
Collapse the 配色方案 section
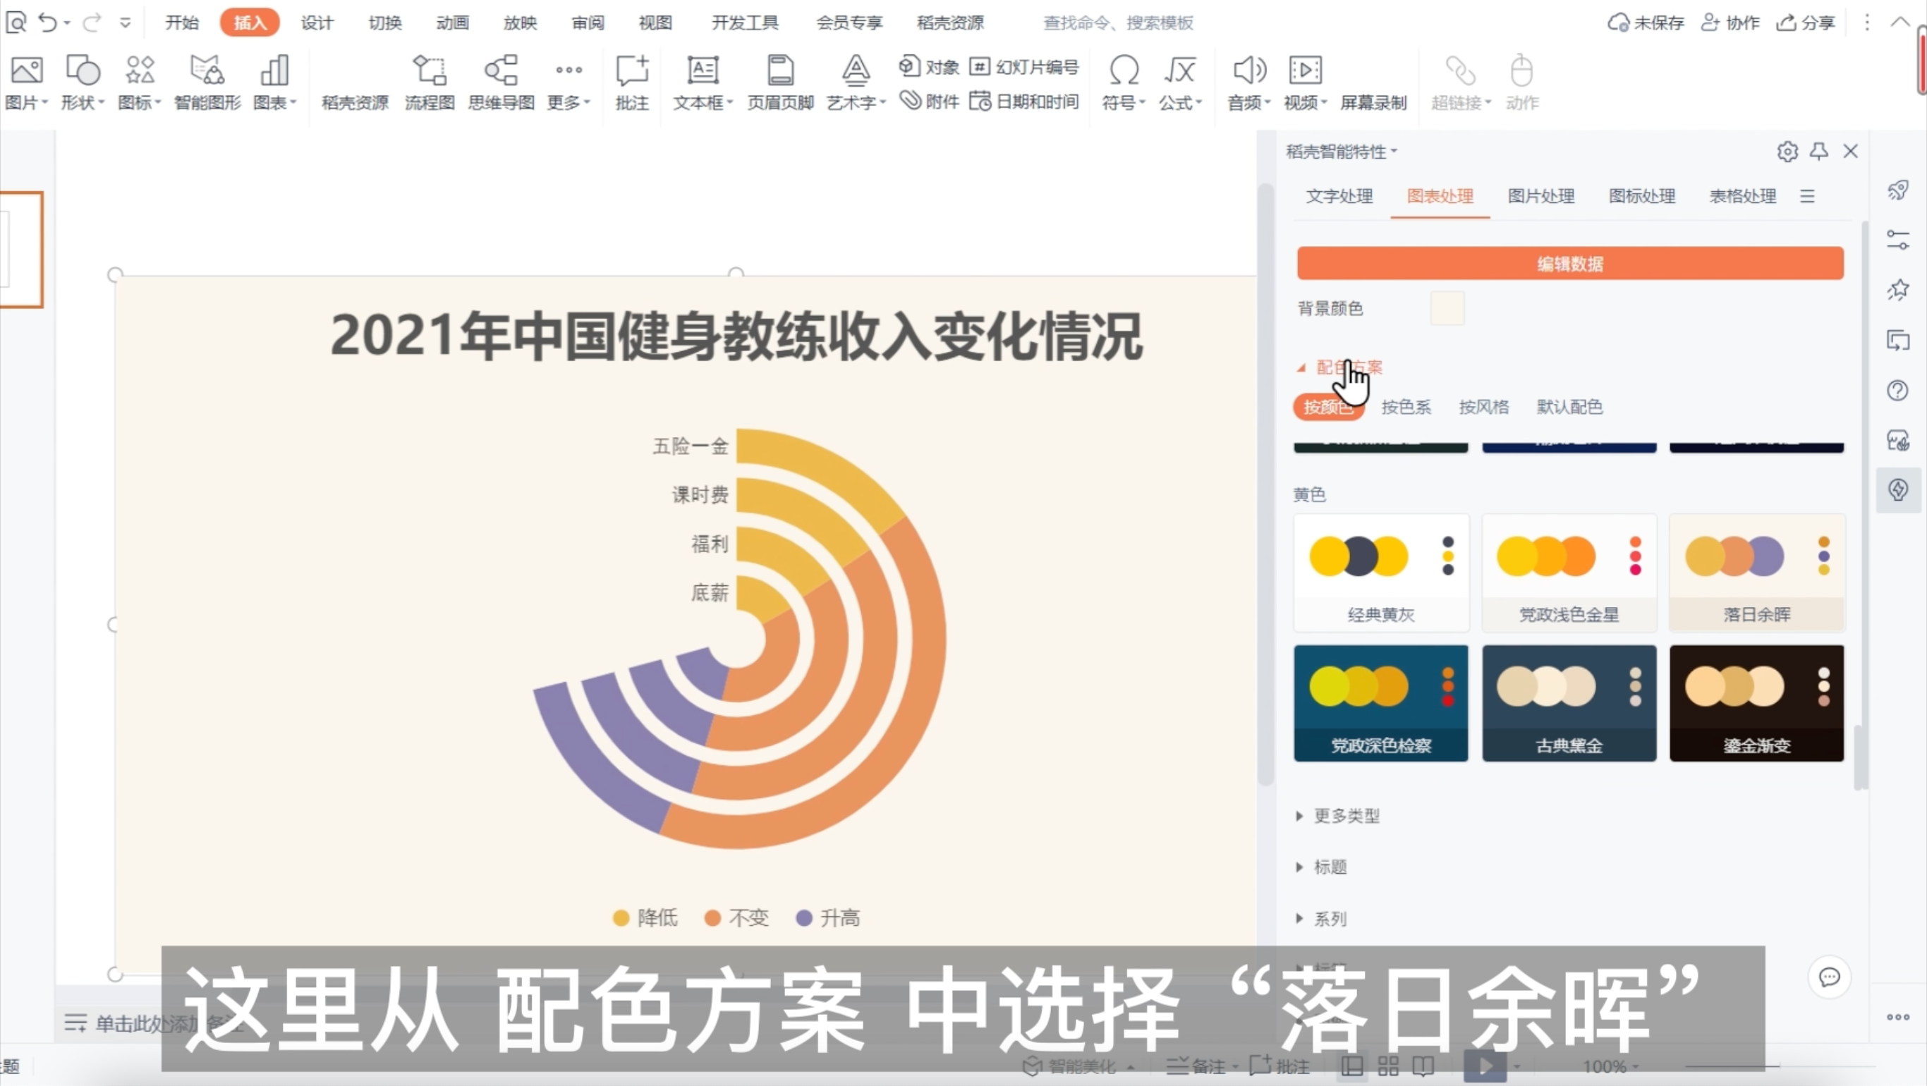pyautogui.click(x=1301, y=367)
